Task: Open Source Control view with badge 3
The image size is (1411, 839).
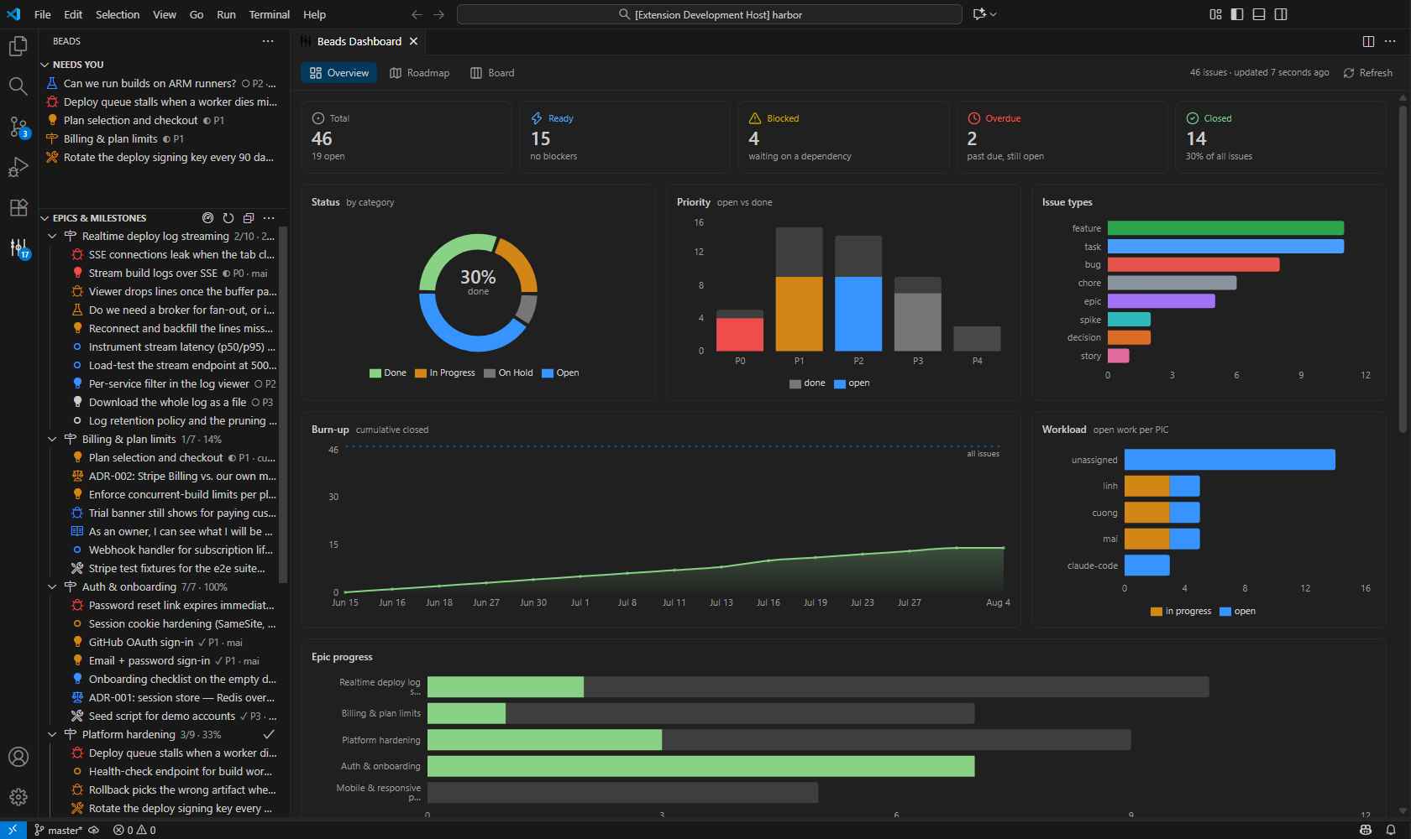Action: click(x=18, y=127)
